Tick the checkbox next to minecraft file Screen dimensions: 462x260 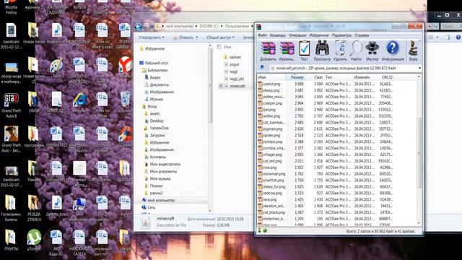click(x=221, y=86)
